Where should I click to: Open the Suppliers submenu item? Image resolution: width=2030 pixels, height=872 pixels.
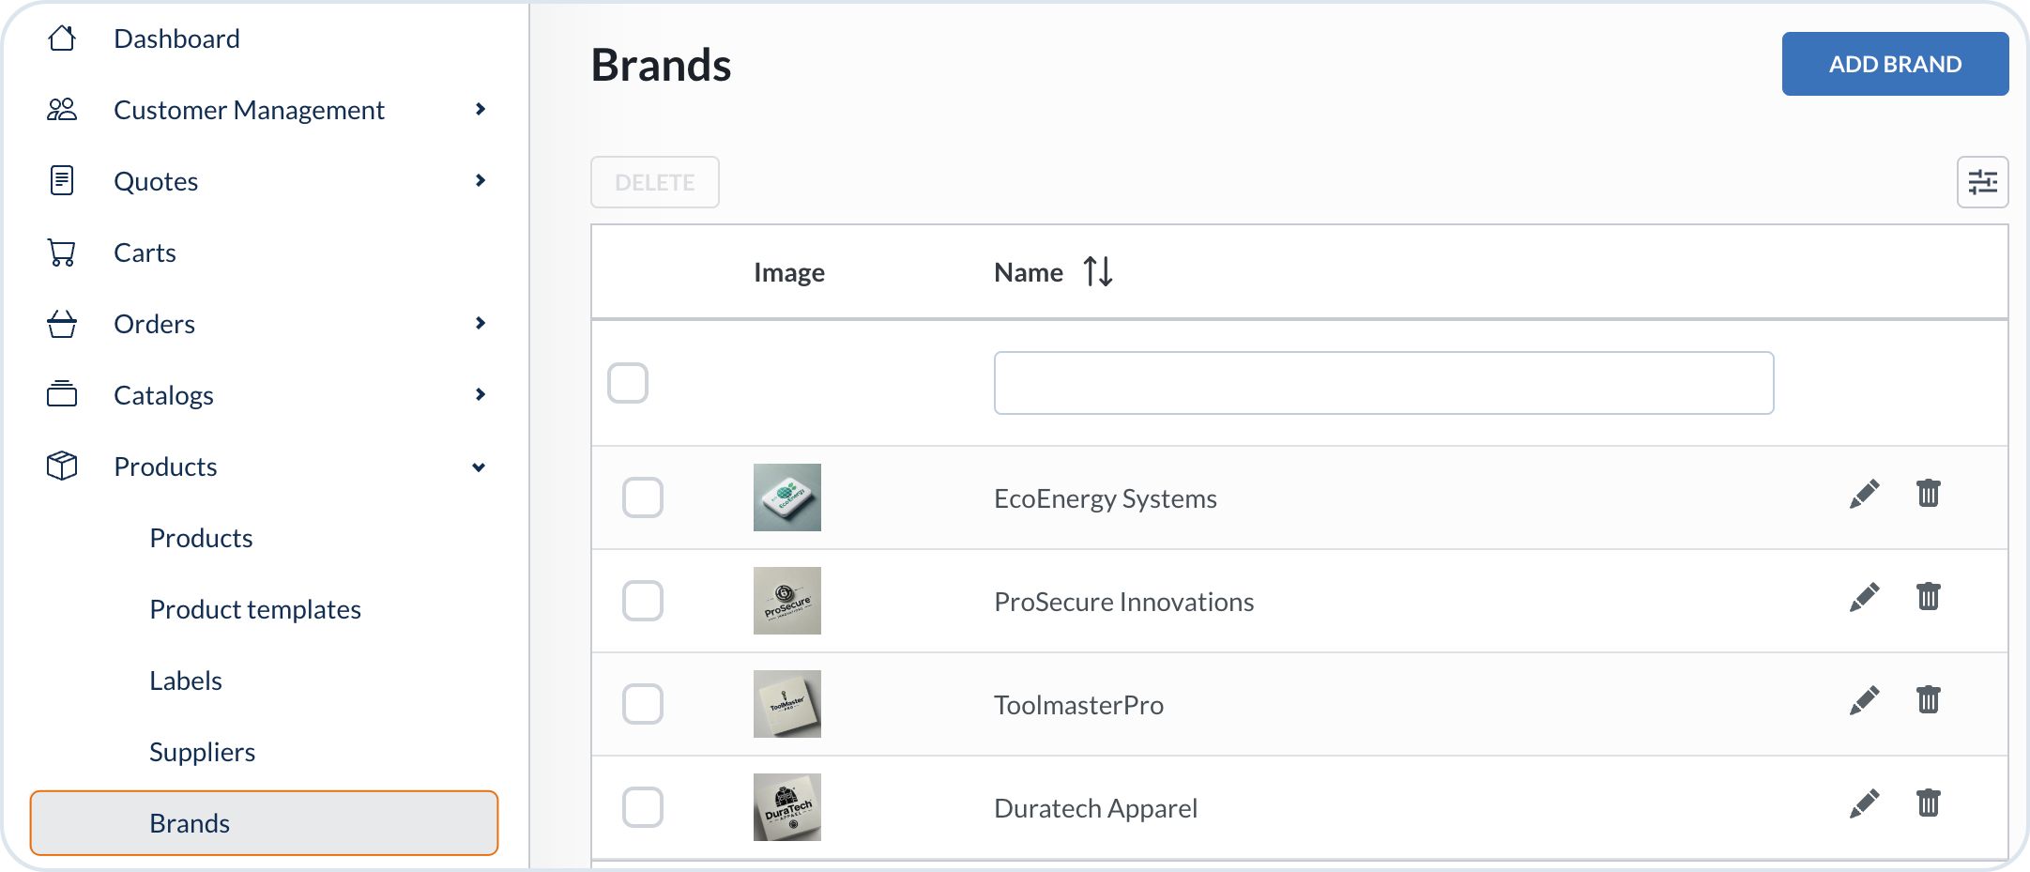tap(202, 752)
